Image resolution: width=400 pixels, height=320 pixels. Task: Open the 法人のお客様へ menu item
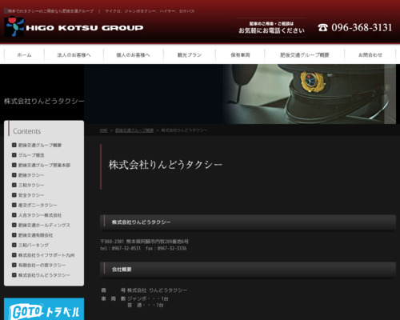click(74, 55)
